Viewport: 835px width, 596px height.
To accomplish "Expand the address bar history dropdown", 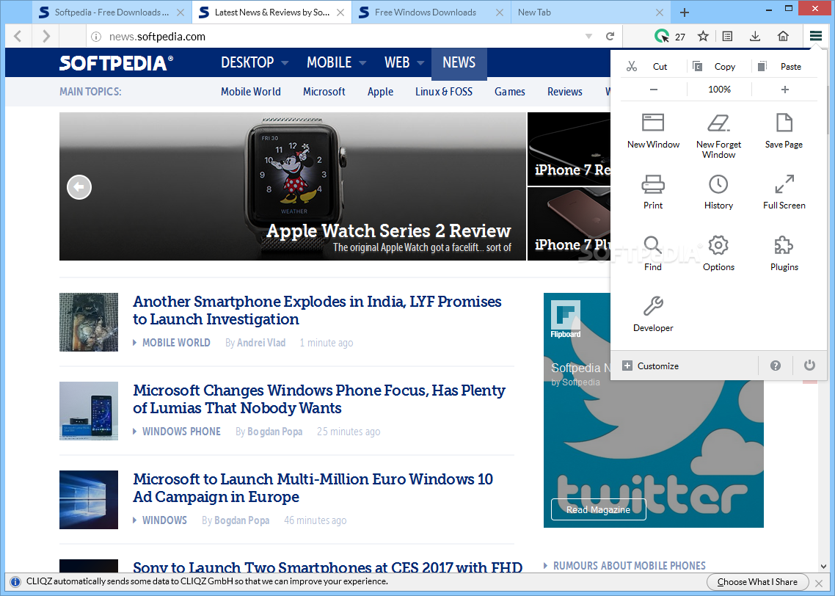I will [x=588, y=36].
